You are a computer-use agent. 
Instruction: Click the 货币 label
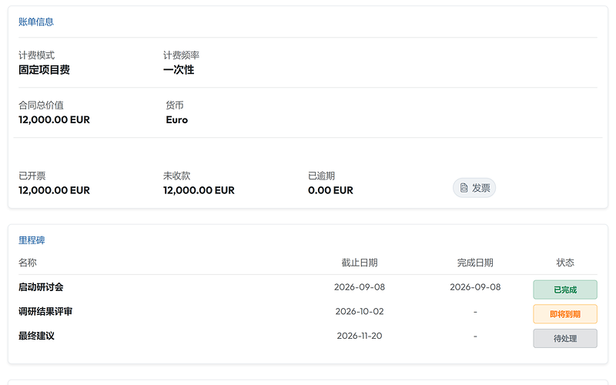(175, 105)
